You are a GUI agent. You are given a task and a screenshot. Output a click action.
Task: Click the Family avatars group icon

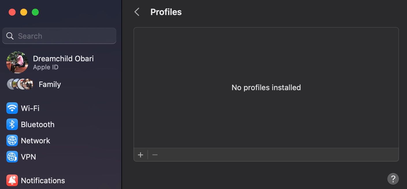point(20,84)
